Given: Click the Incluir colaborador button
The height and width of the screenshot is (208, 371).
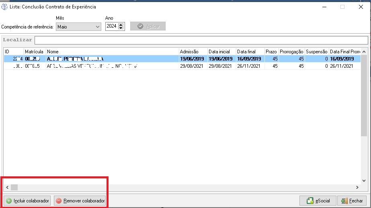Looking at the screenshot, I should (x=27, y=201).
